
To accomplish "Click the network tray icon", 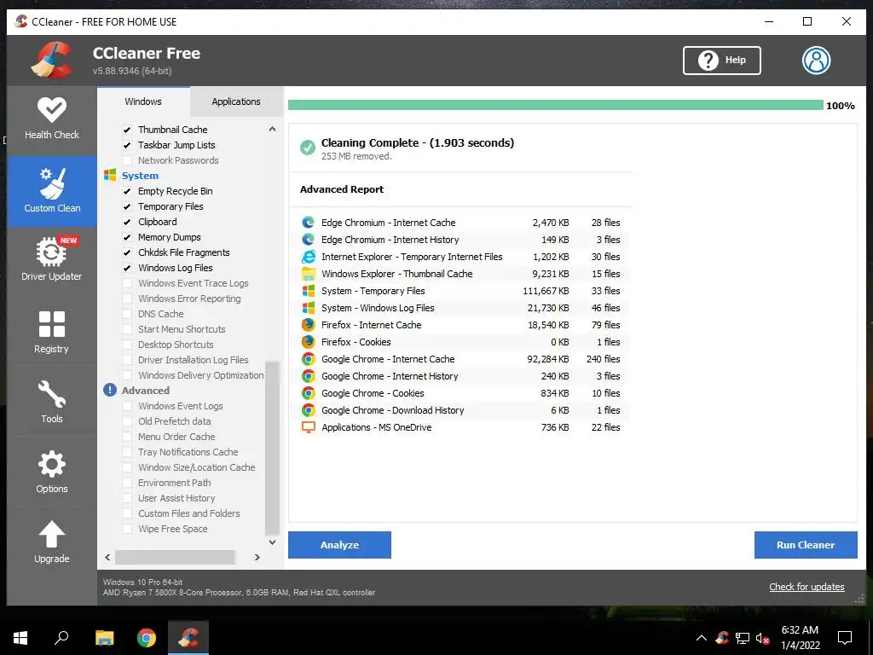I will tap(743, 638).
